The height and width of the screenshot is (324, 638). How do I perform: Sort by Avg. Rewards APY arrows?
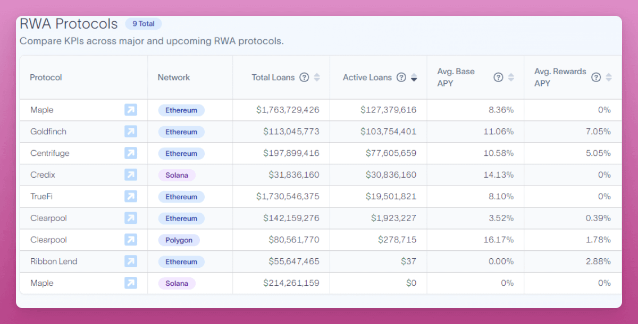point(609,77)
